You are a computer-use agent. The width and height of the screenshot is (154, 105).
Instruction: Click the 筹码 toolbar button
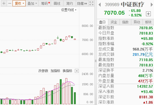45,3
